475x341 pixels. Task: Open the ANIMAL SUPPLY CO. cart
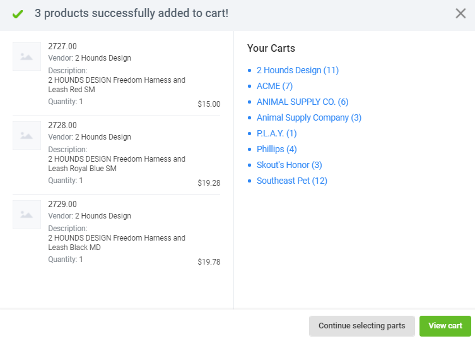pyautogui.click(x=302, y=102)
